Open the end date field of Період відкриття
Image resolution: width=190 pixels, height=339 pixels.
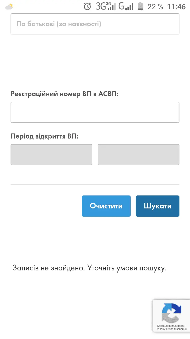pyautogui.click(x=139, y=155)
